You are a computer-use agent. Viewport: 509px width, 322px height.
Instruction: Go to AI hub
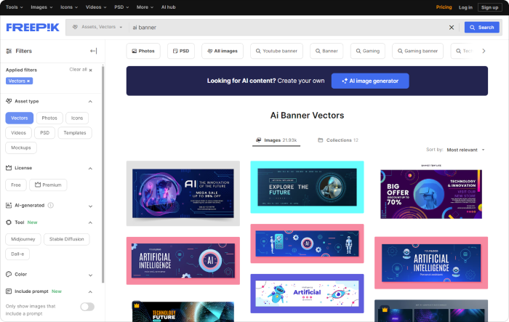point(169,7)
